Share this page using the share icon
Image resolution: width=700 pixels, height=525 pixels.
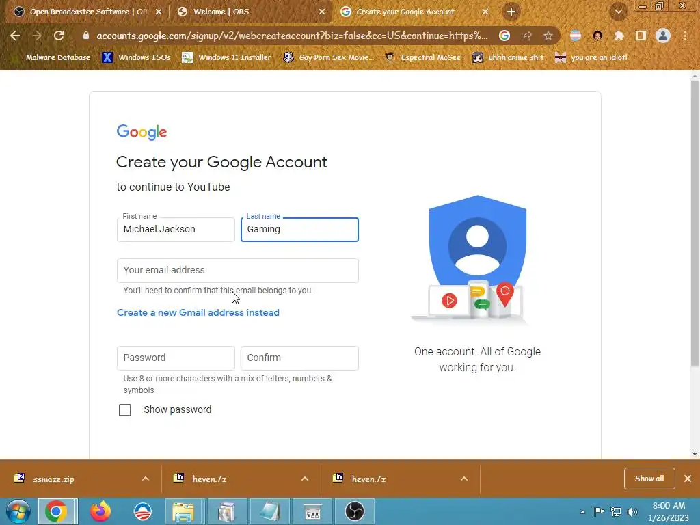click(x=526, y=36)
